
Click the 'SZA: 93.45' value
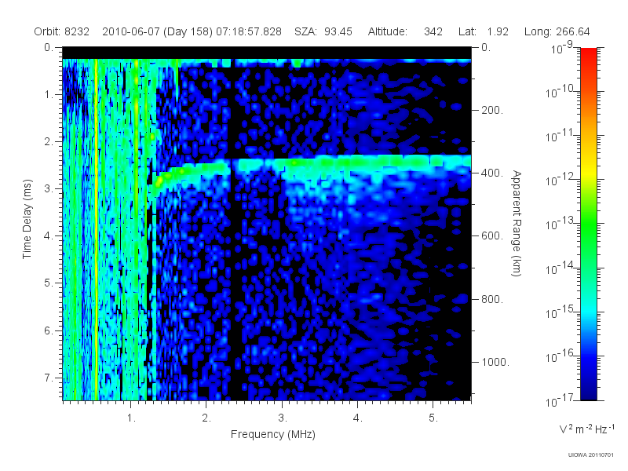[323, 31]
